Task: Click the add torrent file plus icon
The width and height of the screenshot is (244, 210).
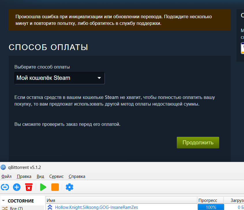Action: coord(17,187)
